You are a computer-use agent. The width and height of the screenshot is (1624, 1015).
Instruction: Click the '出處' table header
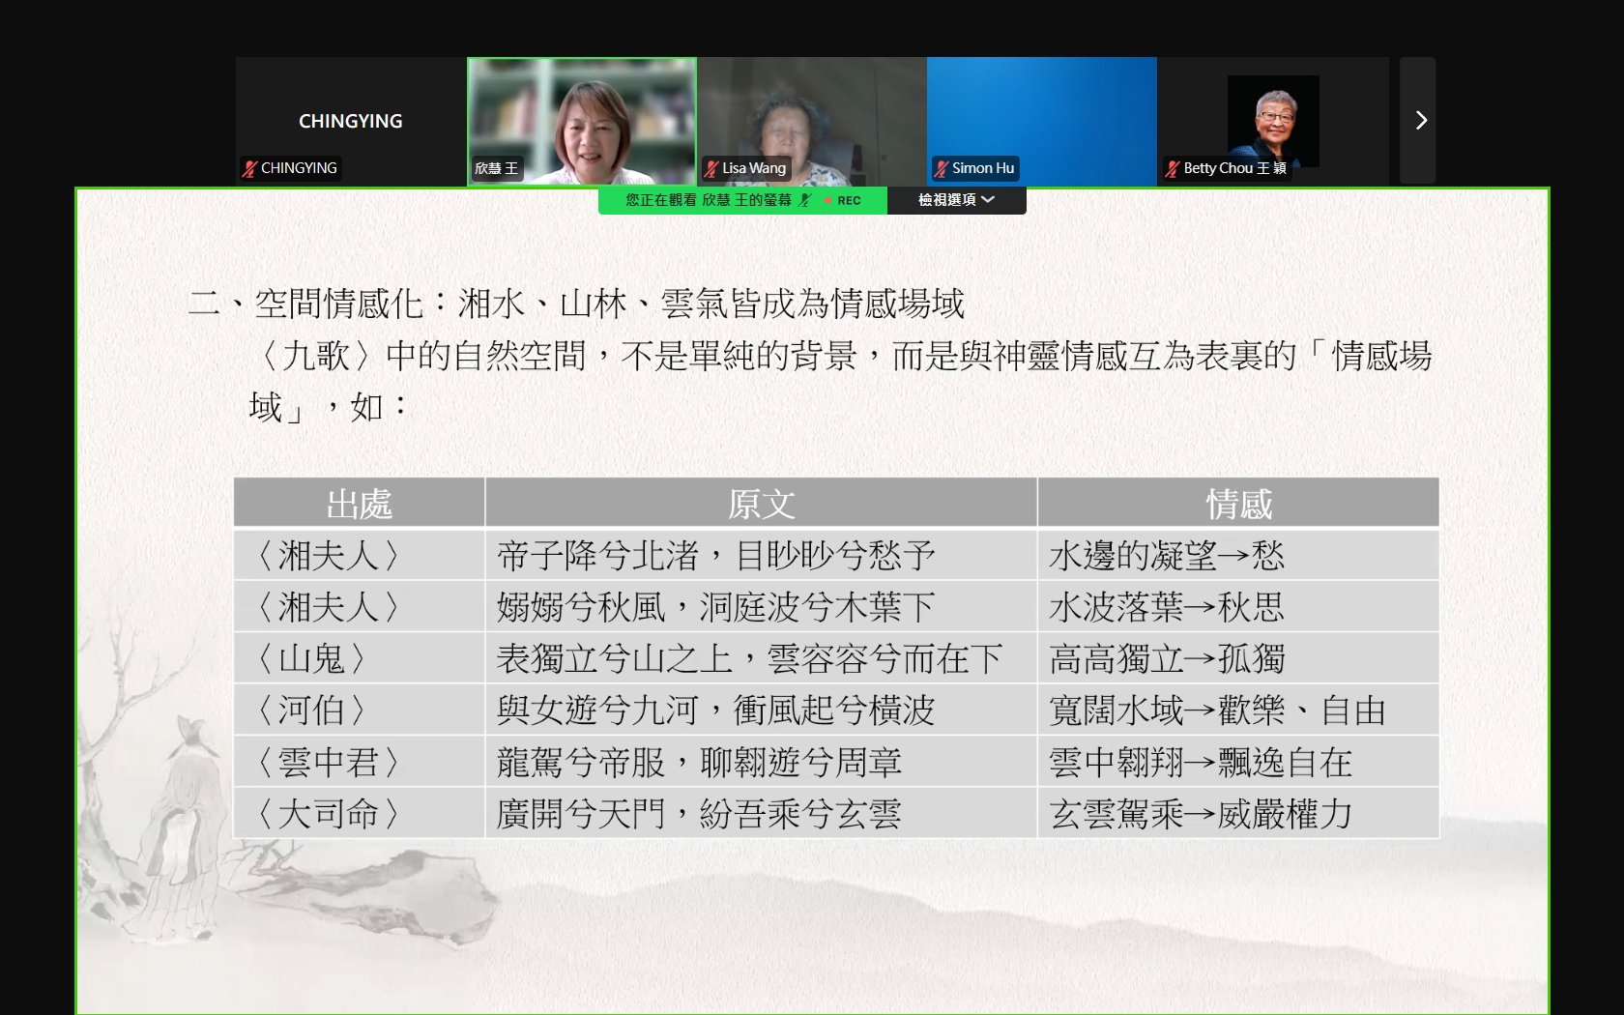pyautogui.click(x=360, y=504)
